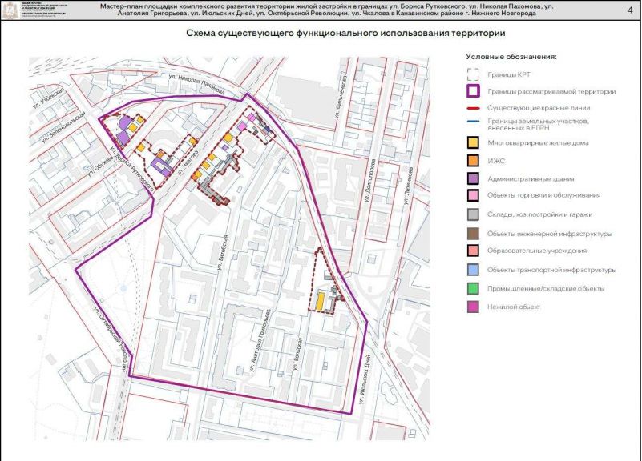The image size is (642, 461).
Task: Click the orange ИЖС legend swatch
Action: tap(473, 161)
